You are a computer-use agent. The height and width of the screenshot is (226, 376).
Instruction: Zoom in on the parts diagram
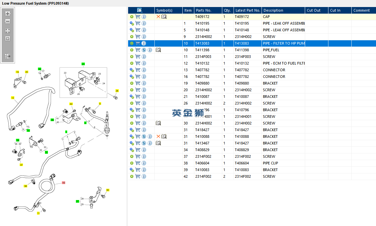8,14
